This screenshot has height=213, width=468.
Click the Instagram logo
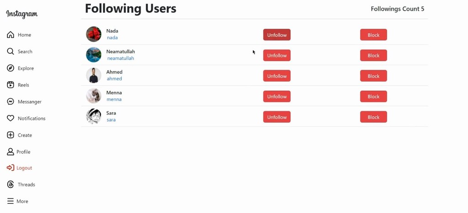(x=22, y=14)
